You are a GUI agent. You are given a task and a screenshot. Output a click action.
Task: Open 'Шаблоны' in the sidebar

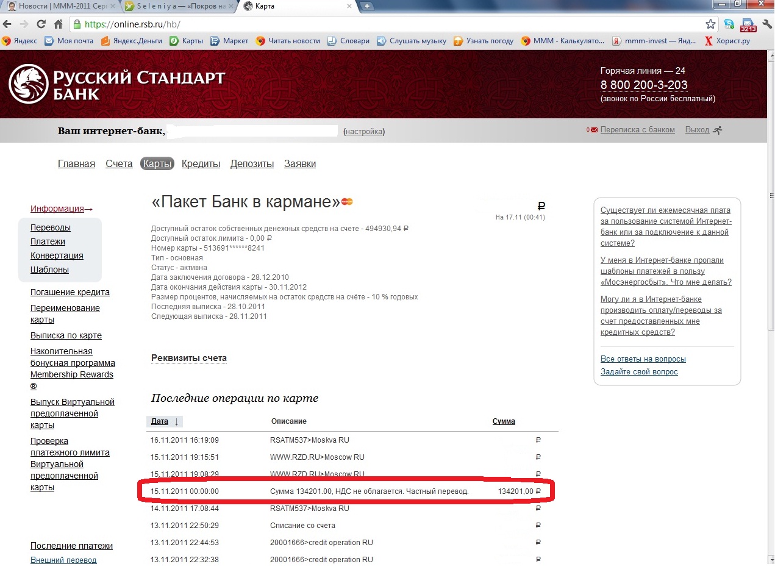[x=49, y=270]
